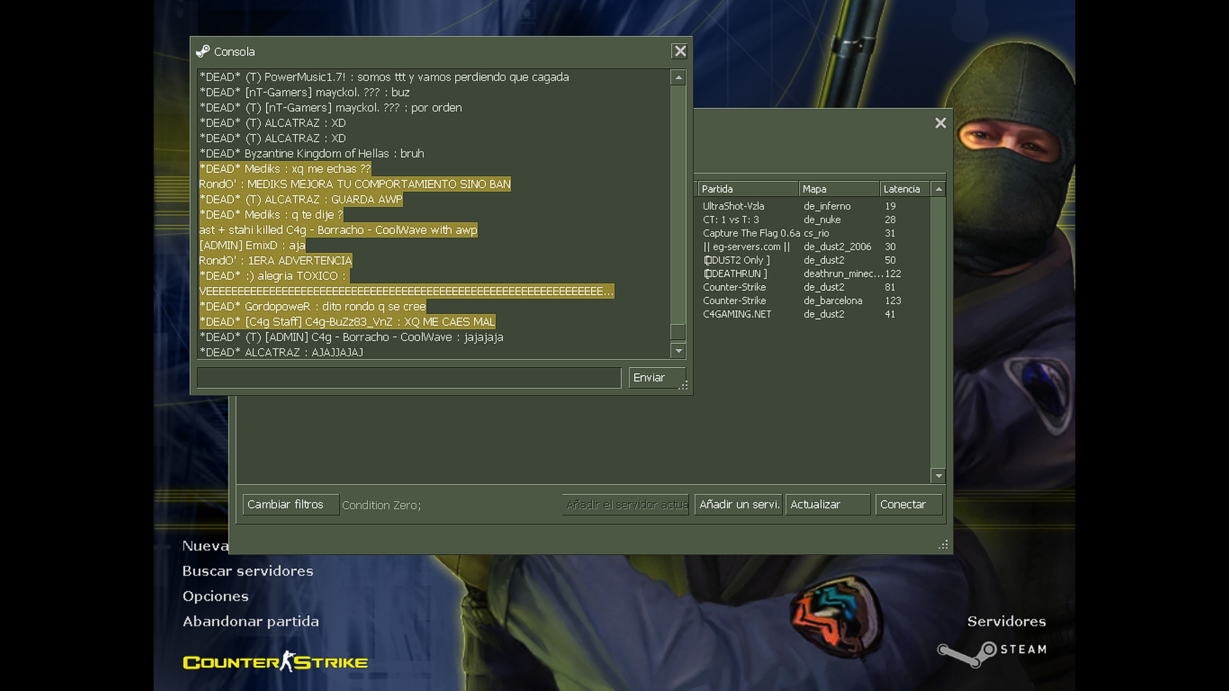This screenshot has height=691, width=1229.
Task: Click the de_nuke map cell
Action: coord(822,219)
